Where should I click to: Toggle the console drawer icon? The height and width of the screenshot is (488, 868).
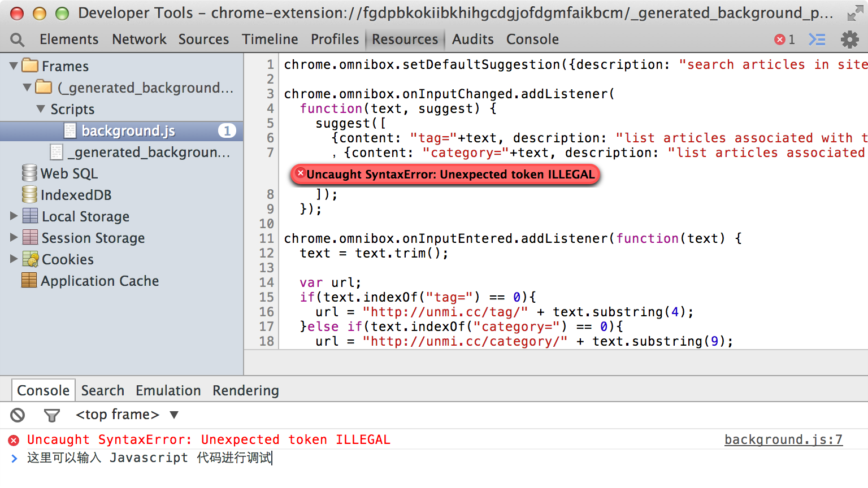click(817, 40)
